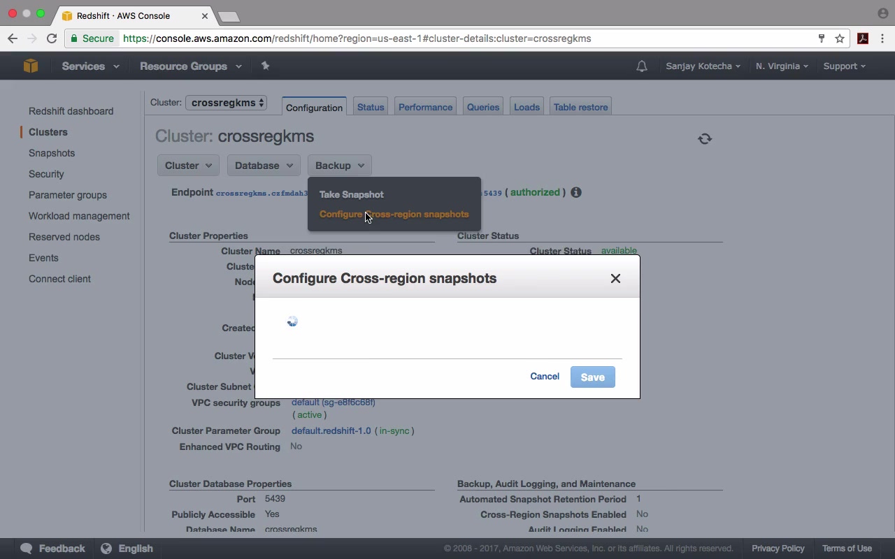Refresh cluster details with the refresh icon
Image resolution: width=895 pixels, height=559 pixels.
click(705, 138)
